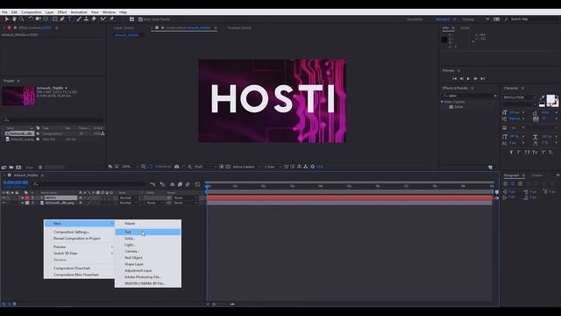561x316 pixels.
Task: Clear the Effects & Presets search field
Action: point(495,96)
